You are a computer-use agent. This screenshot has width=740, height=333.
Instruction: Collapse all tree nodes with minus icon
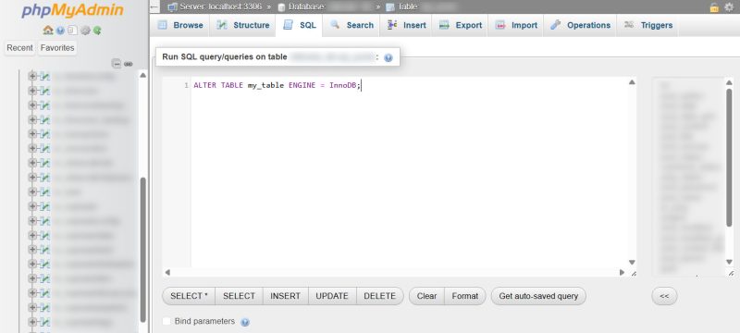coord(117,64)
